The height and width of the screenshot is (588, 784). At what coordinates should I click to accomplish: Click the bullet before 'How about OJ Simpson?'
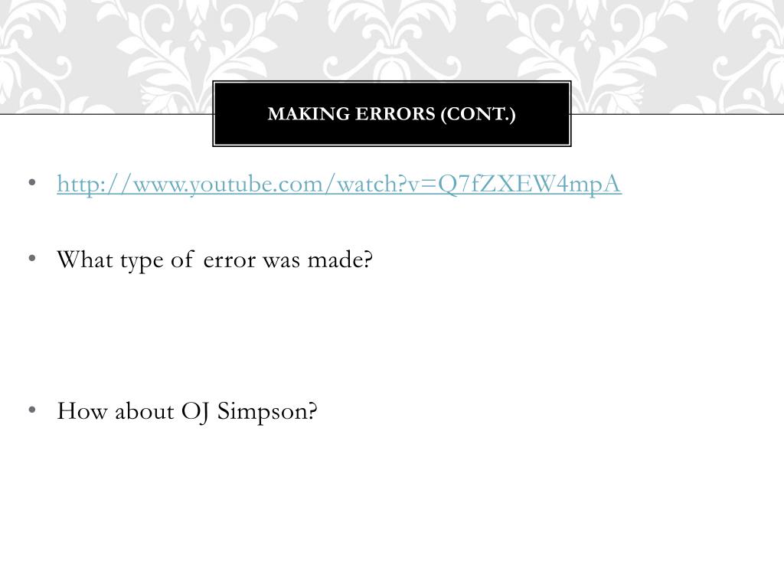coord(32,410)
